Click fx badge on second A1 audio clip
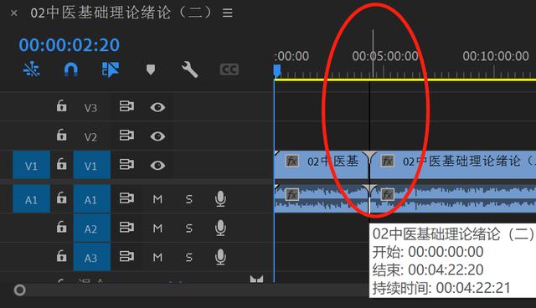The height and width of the screenshot is (308, 536). click(x=388, y=194)
